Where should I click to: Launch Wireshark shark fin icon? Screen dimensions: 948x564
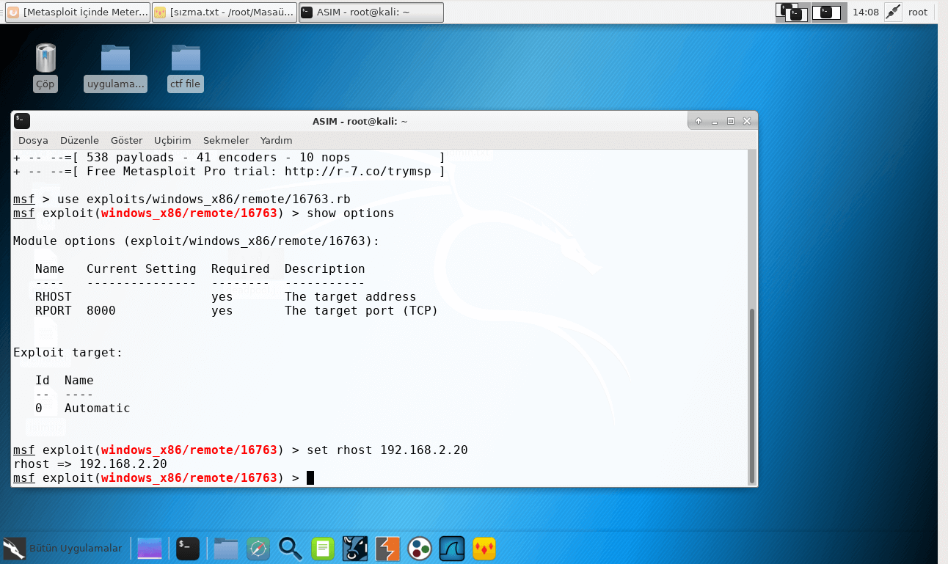[452, 548]
